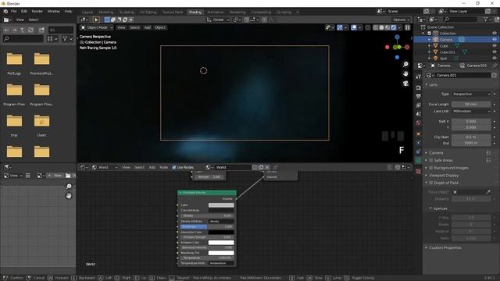Hide Cube.001 in outliner
The image size is (500, 281).
(x=495, y=52)
